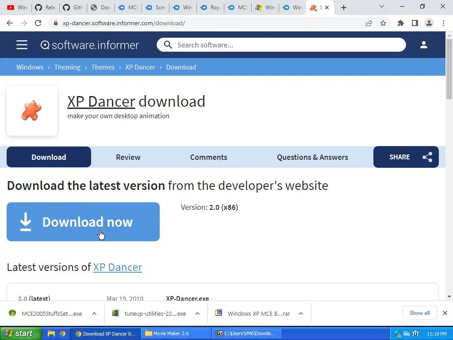Click the browser Forward arrow
This screenshot has width=453, height=340.
pos(24,23)
